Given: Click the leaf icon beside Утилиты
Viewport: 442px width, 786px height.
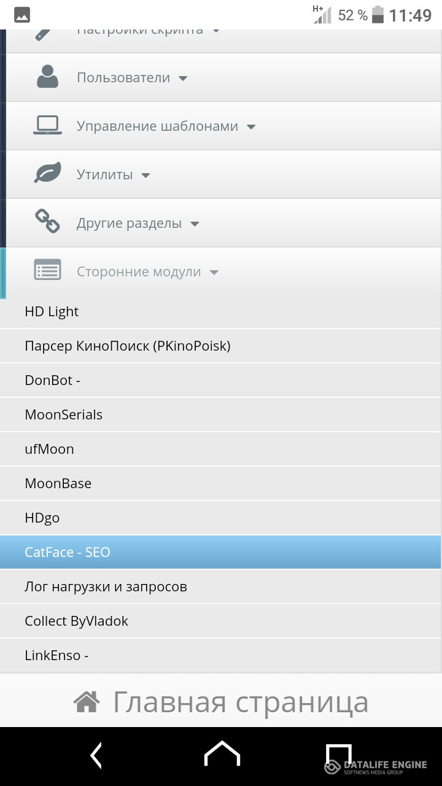Looking at the screenshot, I should pos(47,174).
